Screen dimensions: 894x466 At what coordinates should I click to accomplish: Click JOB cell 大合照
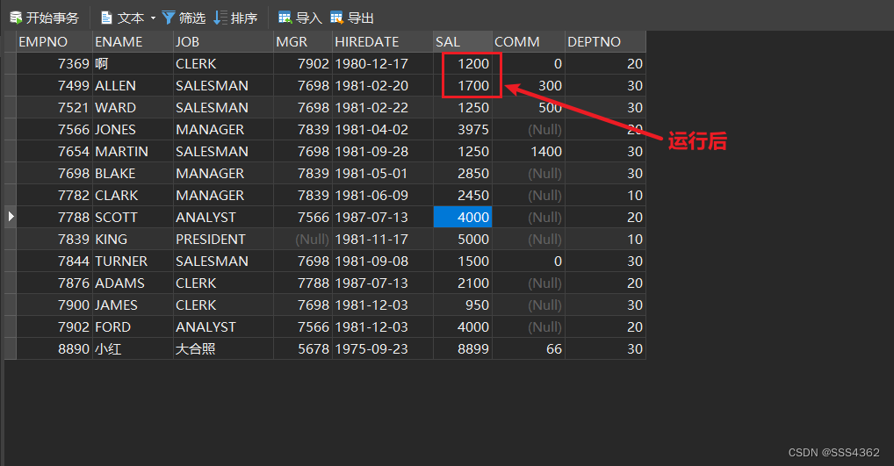(x=223, y=348)
